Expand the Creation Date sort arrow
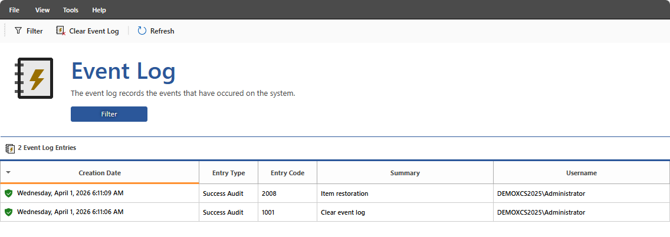670x237 pixels. click(x=8, y=172)
